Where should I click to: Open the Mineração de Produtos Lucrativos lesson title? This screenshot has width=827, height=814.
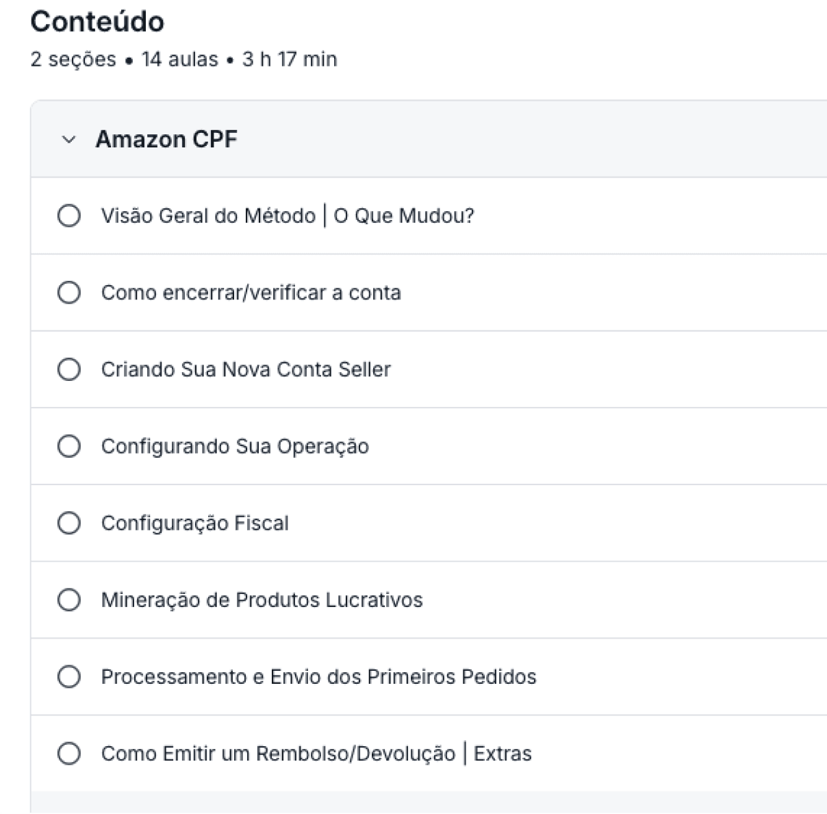262,600
